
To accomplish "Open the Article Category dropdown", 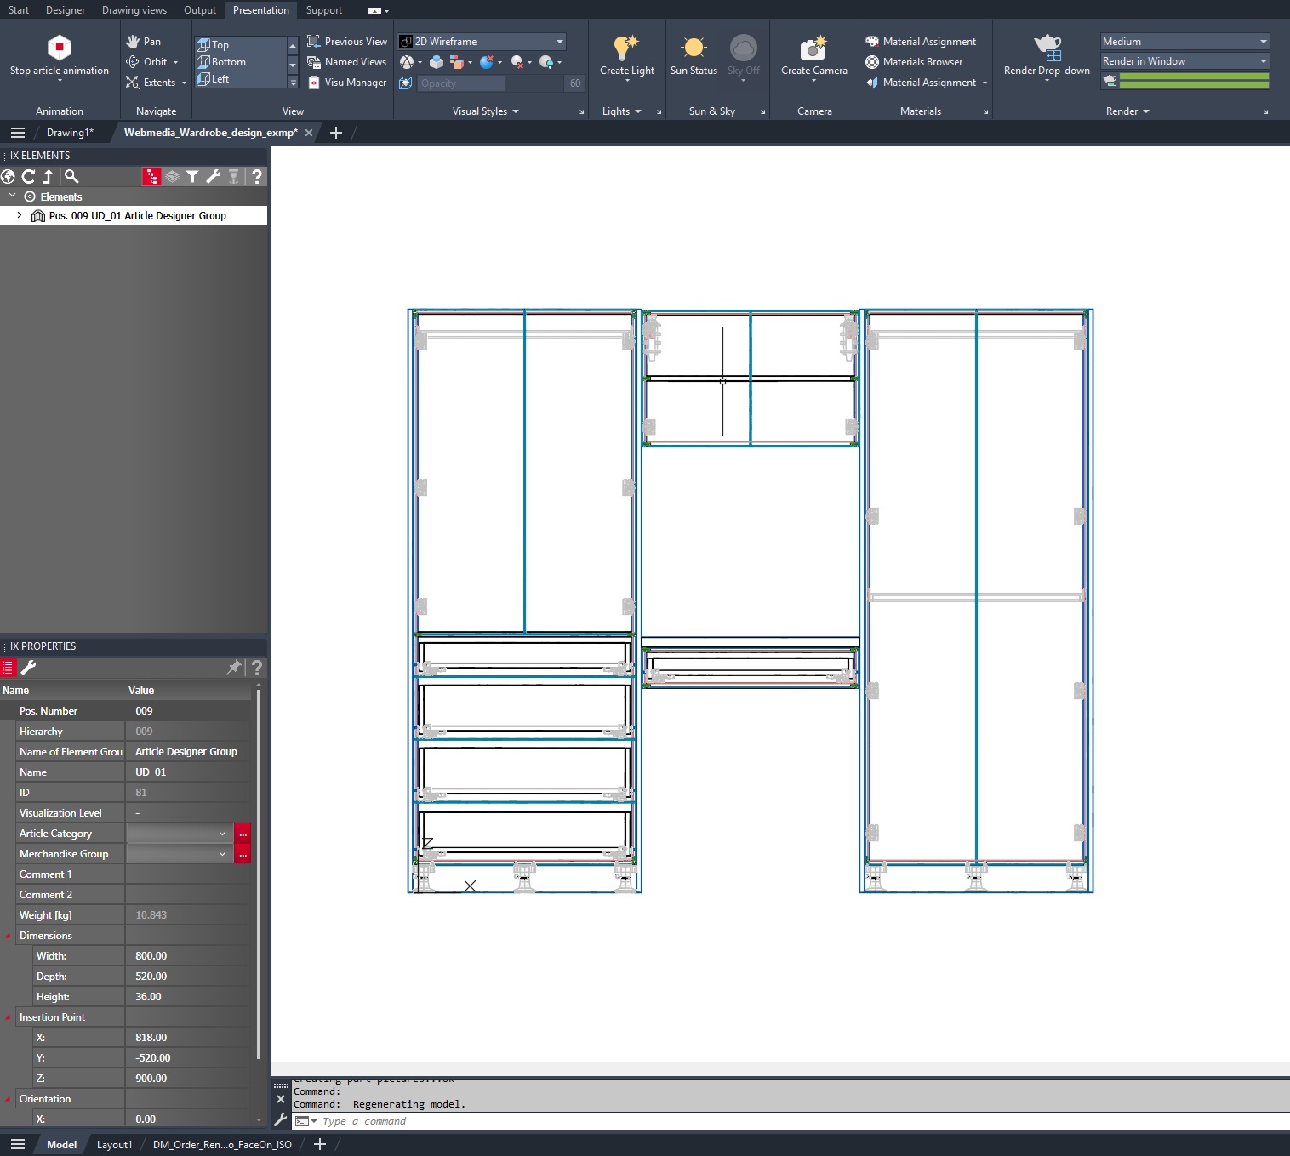I will click(179, 834).
